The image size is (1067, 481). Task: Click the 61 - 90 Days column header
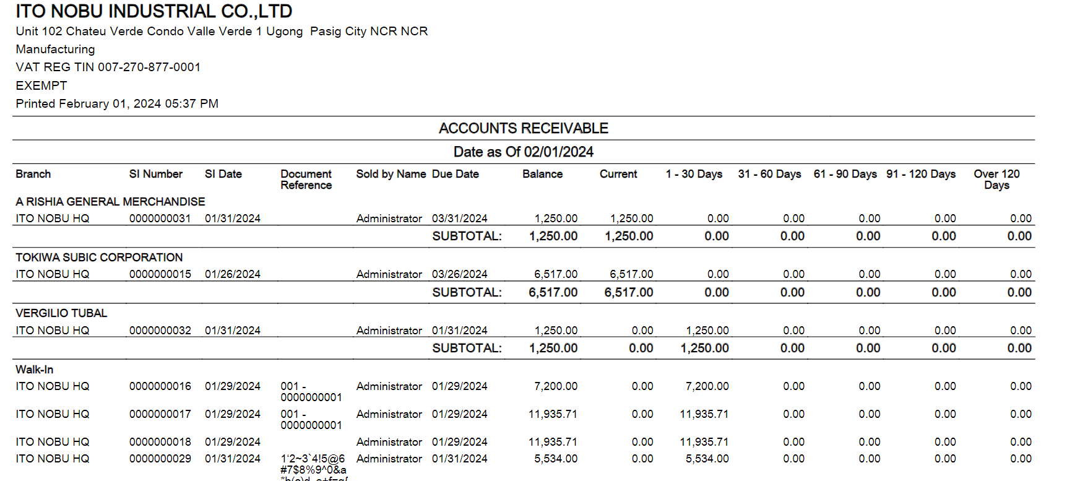point(845,174)
